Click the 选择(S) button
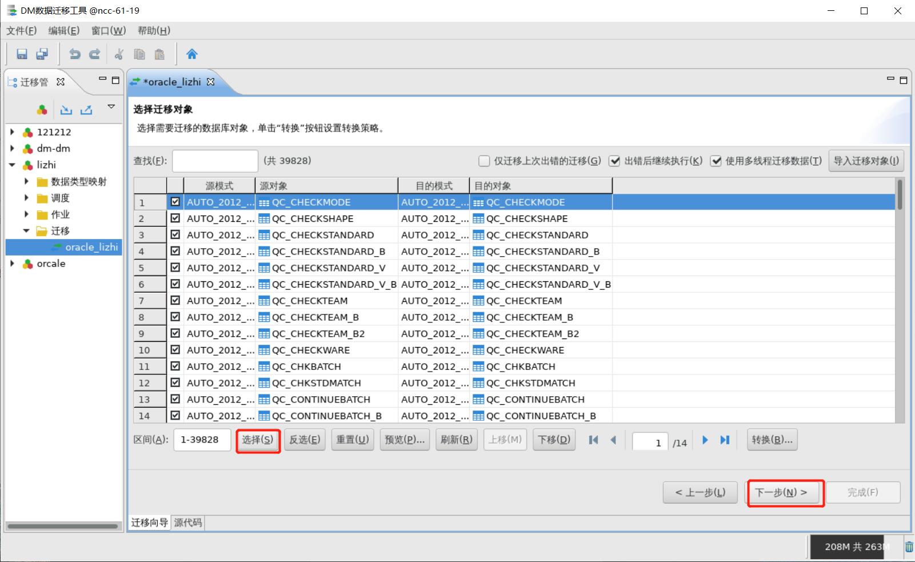The width and height of the screenshot is (915, 562). tap(258, 440)
